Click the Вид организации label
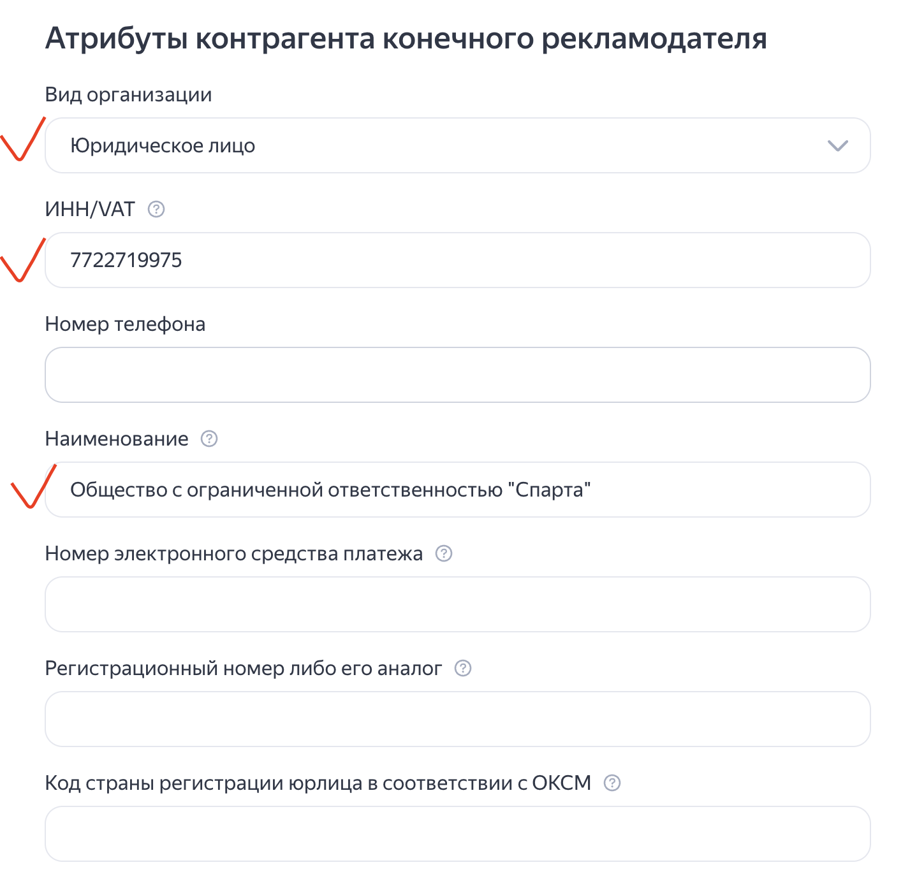Screen dimensions: 917x895 pyautogui.click(x=128, y=94)
